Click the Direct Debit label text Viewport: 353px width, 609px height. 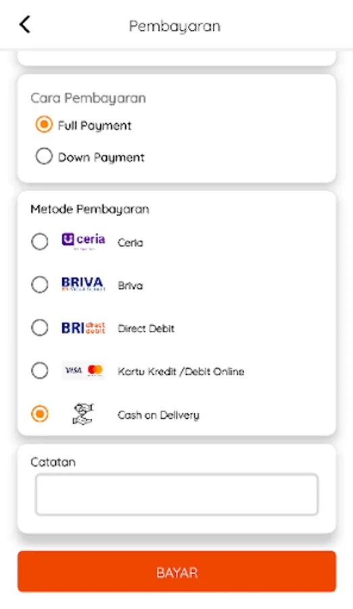pyautogui.click(x=146, y=329)
